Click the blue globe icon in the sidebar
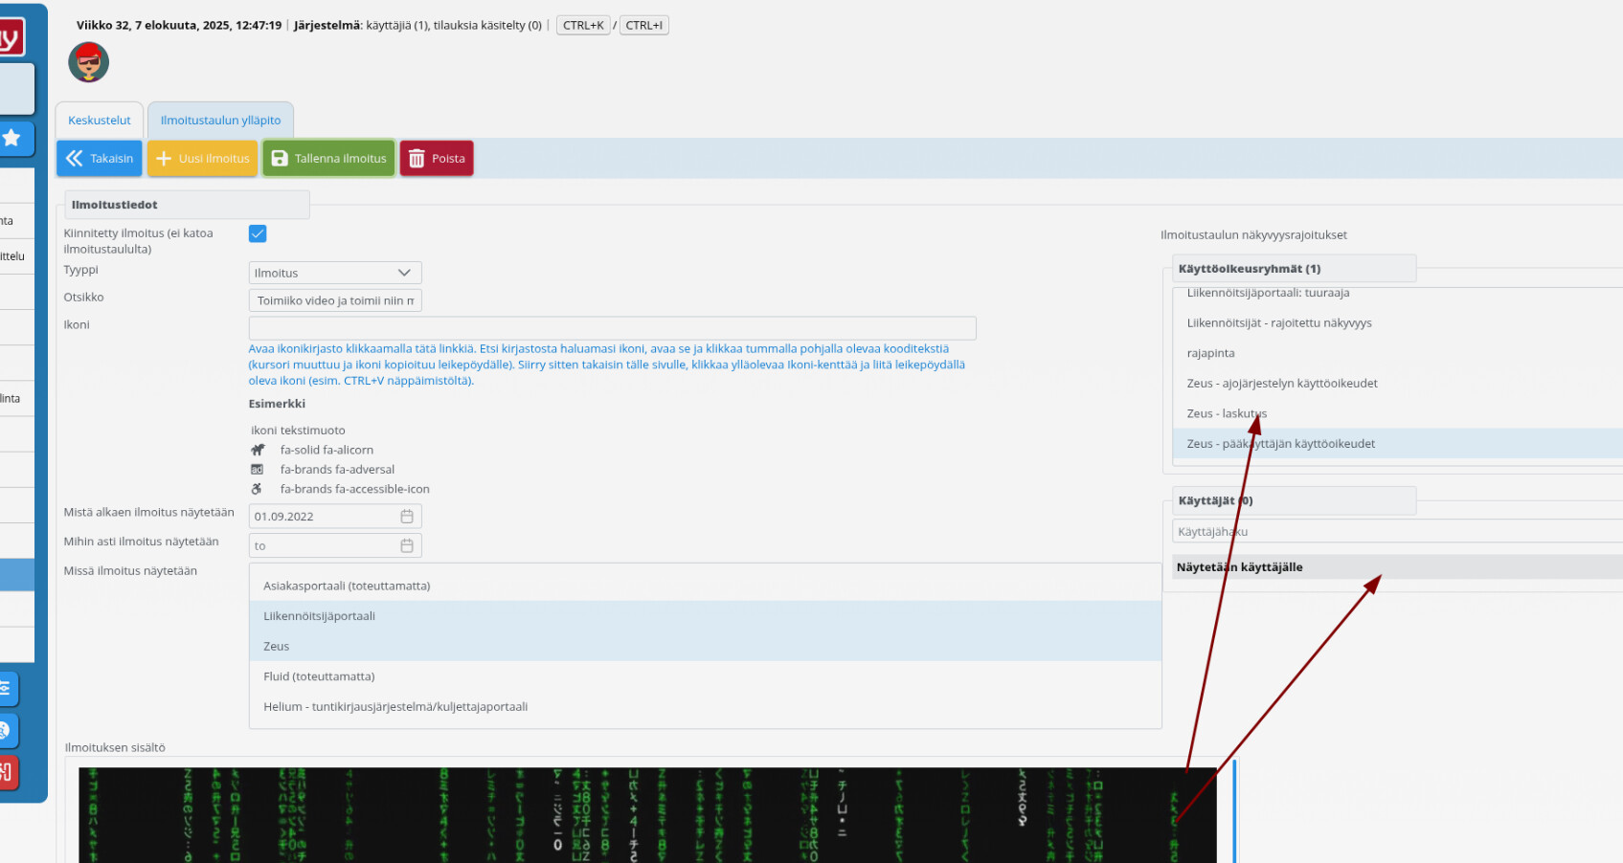Image resolution: width=1623 pixels, height=863 pixels. 6,731
